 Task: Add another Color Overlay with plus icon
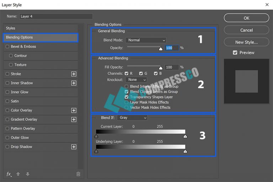tap(74, 110)
